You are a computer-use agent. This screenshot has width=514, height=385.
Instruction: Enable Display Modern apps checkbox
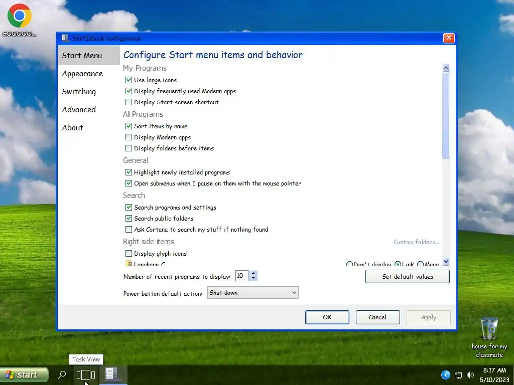pos(129,137)
